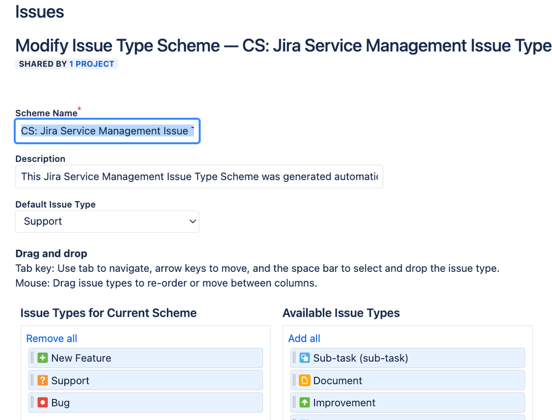Screen dimensions: 552x420
Task: Grab the drag handle of Bug row
Action: tap(33, 402)
